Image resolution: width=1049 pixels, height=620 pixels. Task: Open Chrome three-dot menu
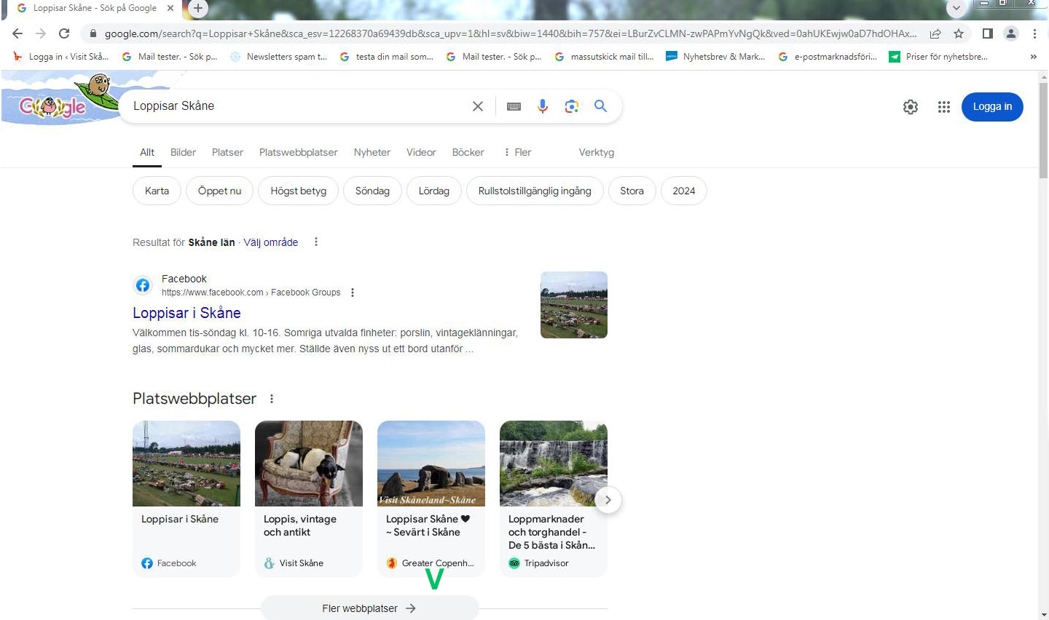(1034, 33)
